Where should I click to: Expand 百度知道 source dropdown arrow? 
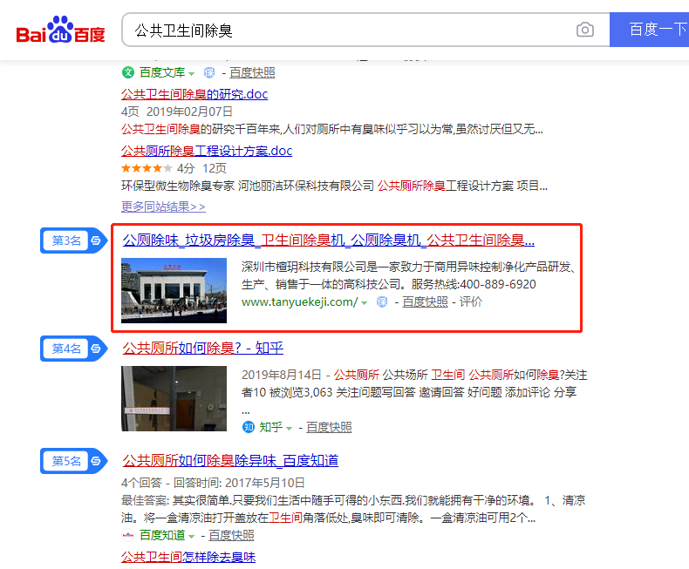(x=191, y=537)
